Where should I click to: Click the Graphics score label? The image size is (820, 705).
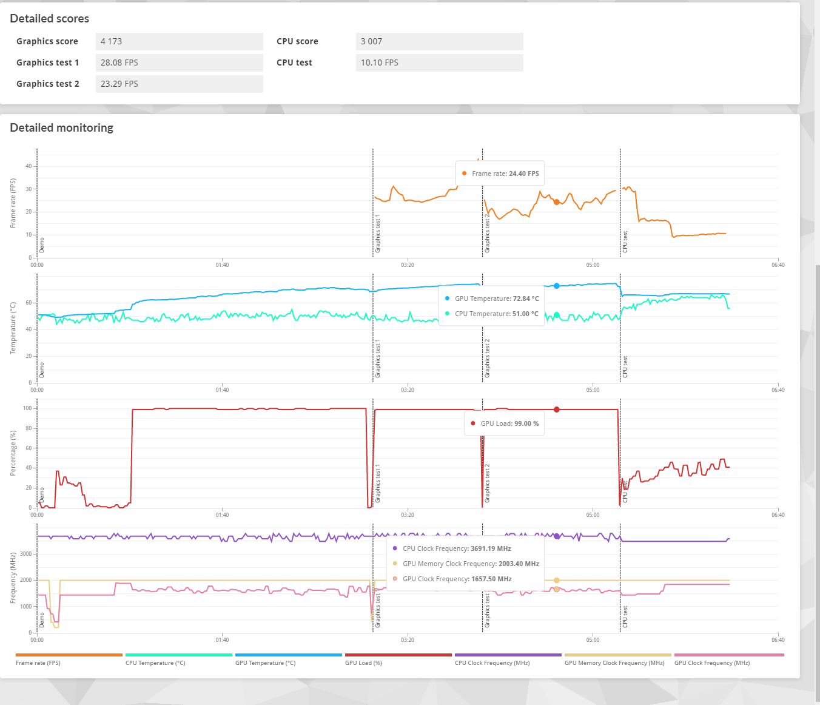coord(47,41)
